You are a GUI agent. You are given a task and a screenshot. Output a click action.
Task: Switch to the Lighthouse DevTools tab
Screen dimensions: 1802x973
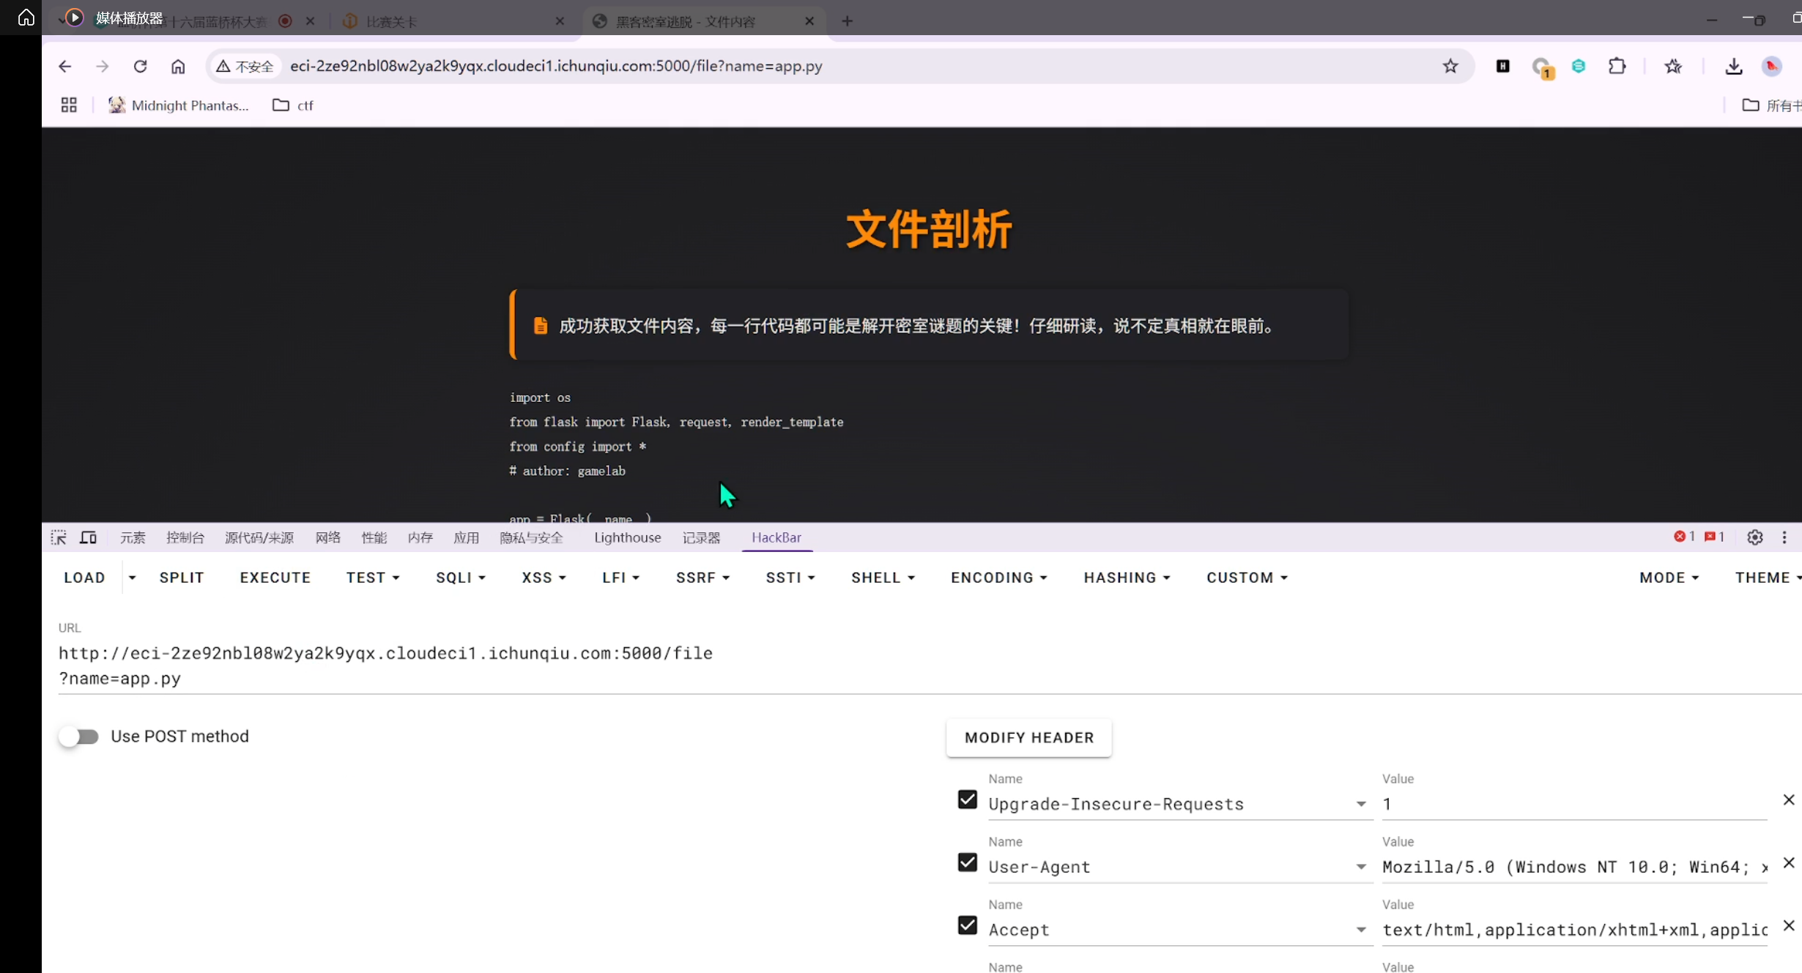627,537
